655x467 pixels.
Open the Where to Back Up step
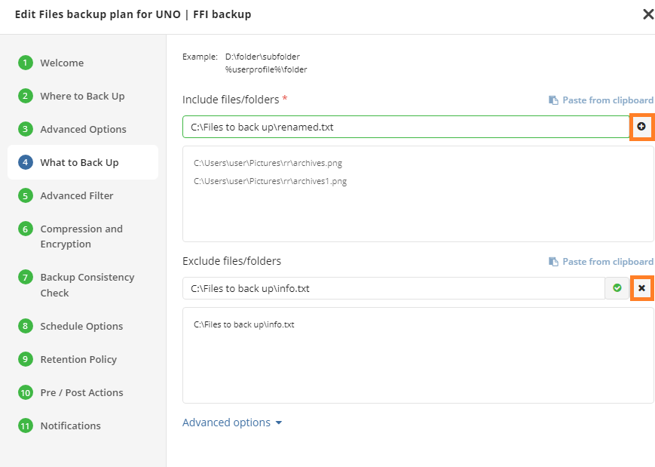tap(82, 96)
